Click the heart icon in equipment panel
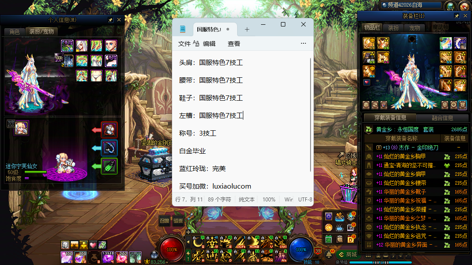This screenshot has width=472, height=265. click(367, 82)
